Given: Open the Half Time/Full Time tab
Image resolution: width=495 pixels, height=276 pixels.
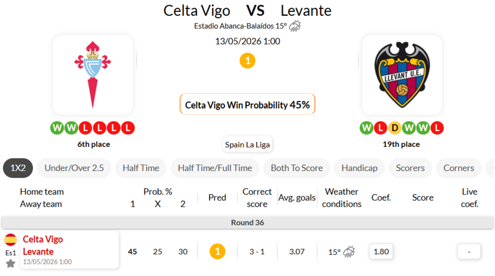Looking at the screenshot, I should [x=215, y=168].
